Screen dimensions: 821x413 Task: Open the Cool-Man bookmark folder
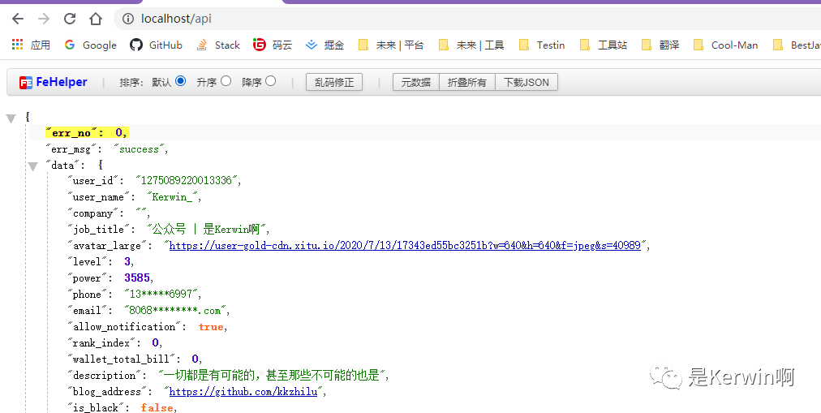725,45
